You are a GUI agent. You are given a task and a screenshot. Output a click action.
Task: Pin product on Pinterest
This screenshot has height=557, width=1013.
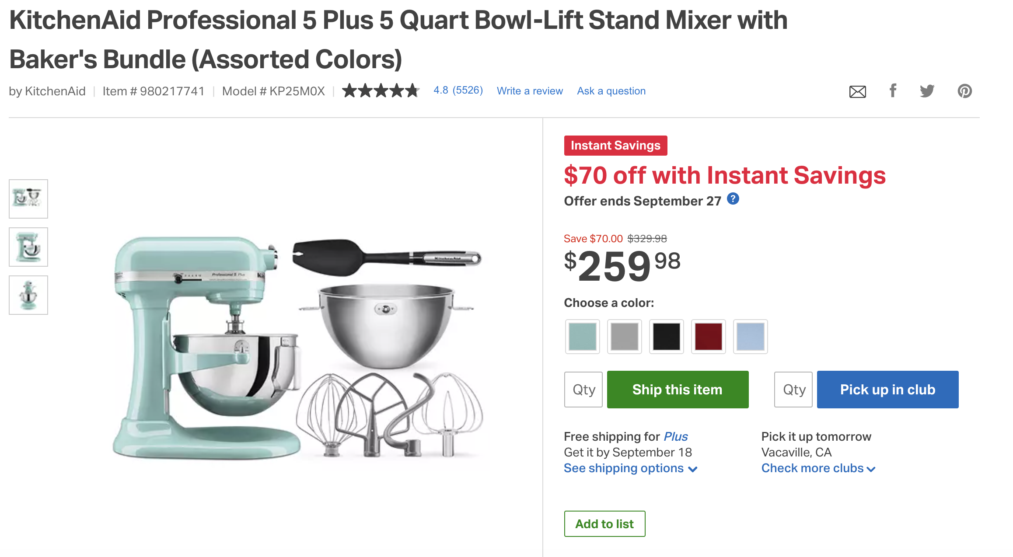pos(964,91)
